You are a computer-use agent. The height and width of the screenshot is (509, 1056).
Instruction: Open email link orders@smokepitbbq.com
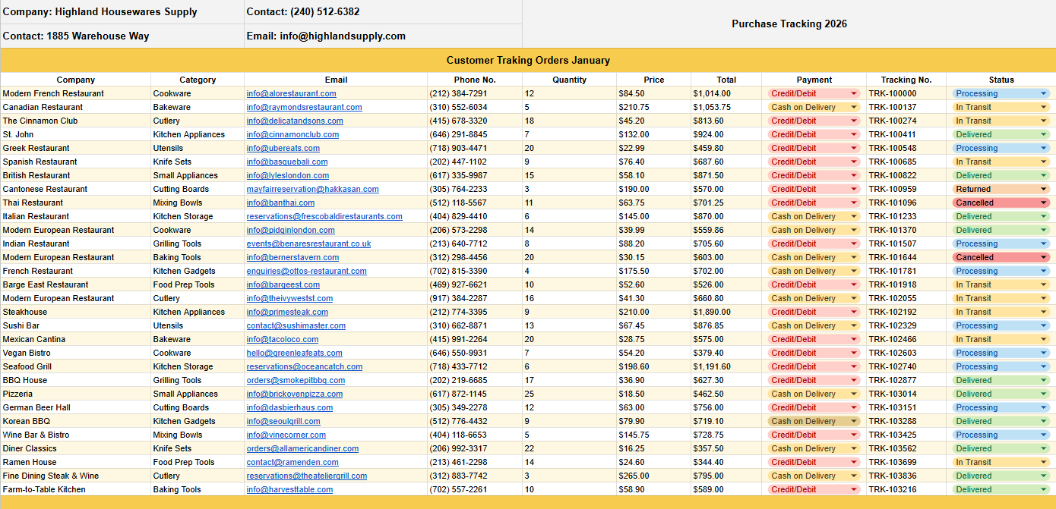pos(296,380)
